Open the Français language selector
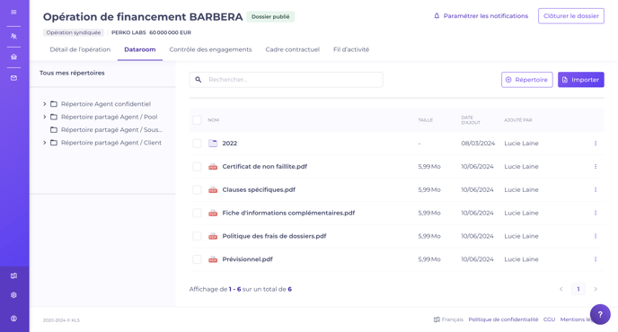This screenshot has height=332, width=618. [448, 319]
